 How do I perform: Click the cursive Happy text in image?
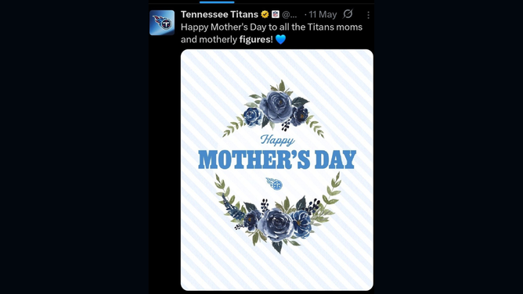277,140
